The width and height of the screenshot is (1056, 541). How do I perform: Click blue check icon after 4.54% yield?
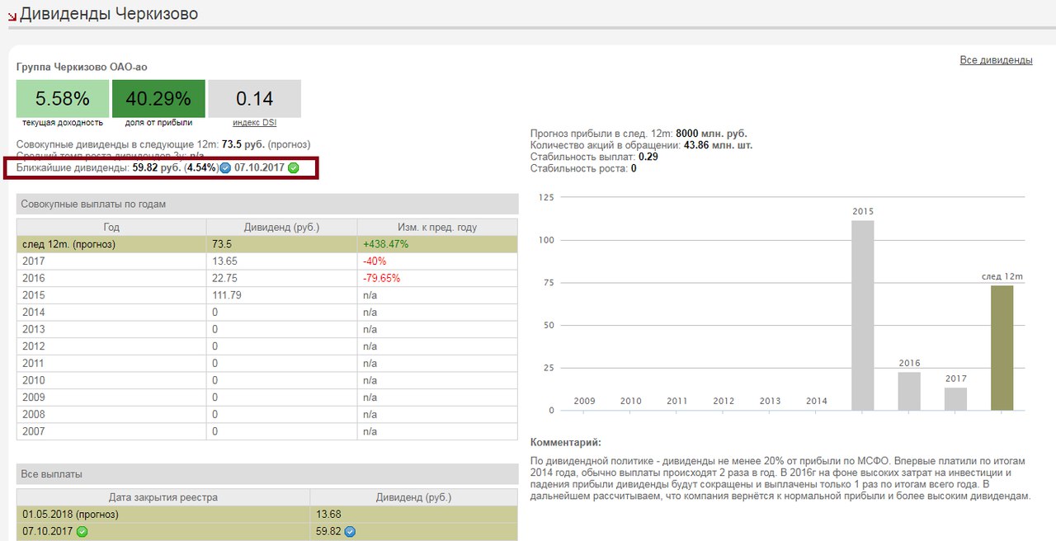(x=224, y=168)
